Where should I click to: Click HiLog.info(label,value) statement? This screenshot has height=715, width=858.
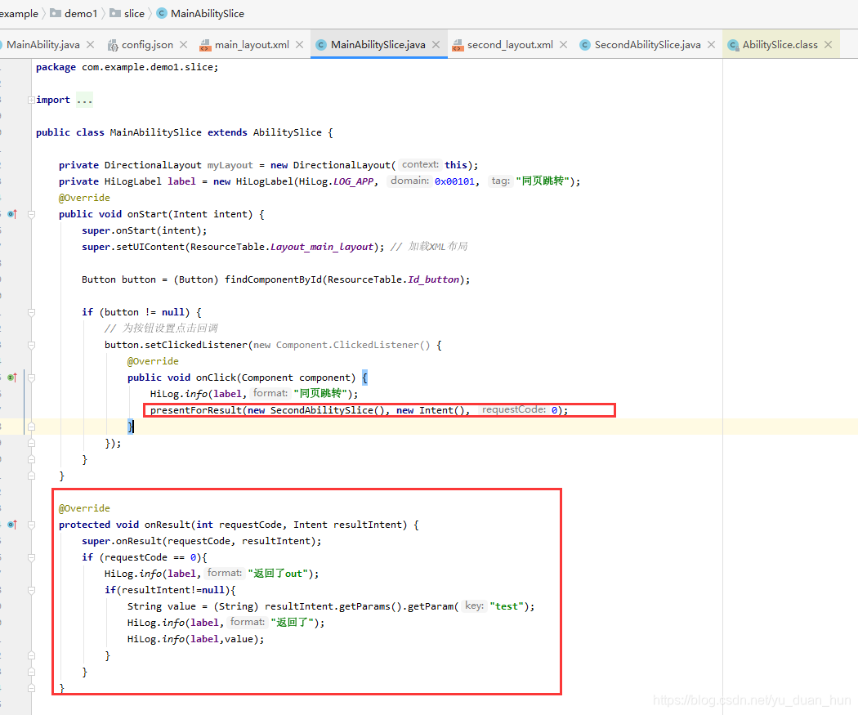(196, 639)
